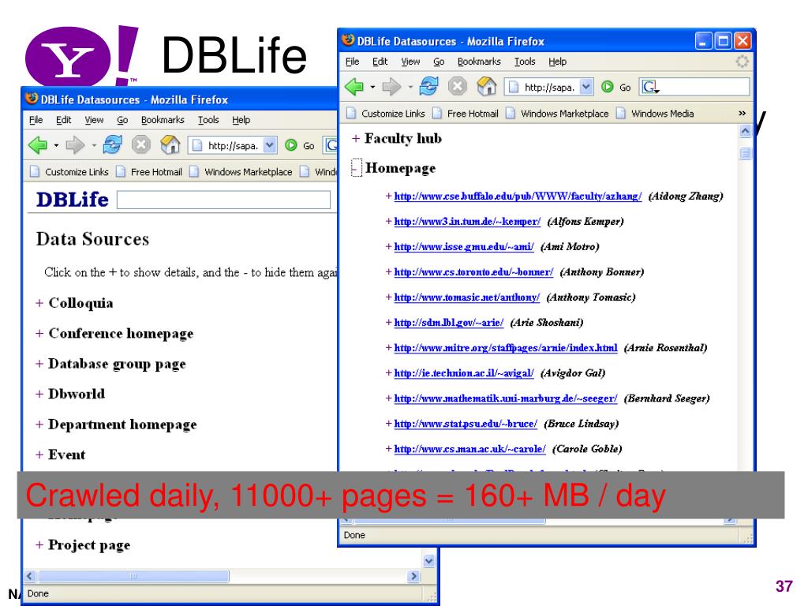Viewport: 808px width, 606px height.
Task: Open Edit menu in front Firefox window
Action: tap(380, 62)
